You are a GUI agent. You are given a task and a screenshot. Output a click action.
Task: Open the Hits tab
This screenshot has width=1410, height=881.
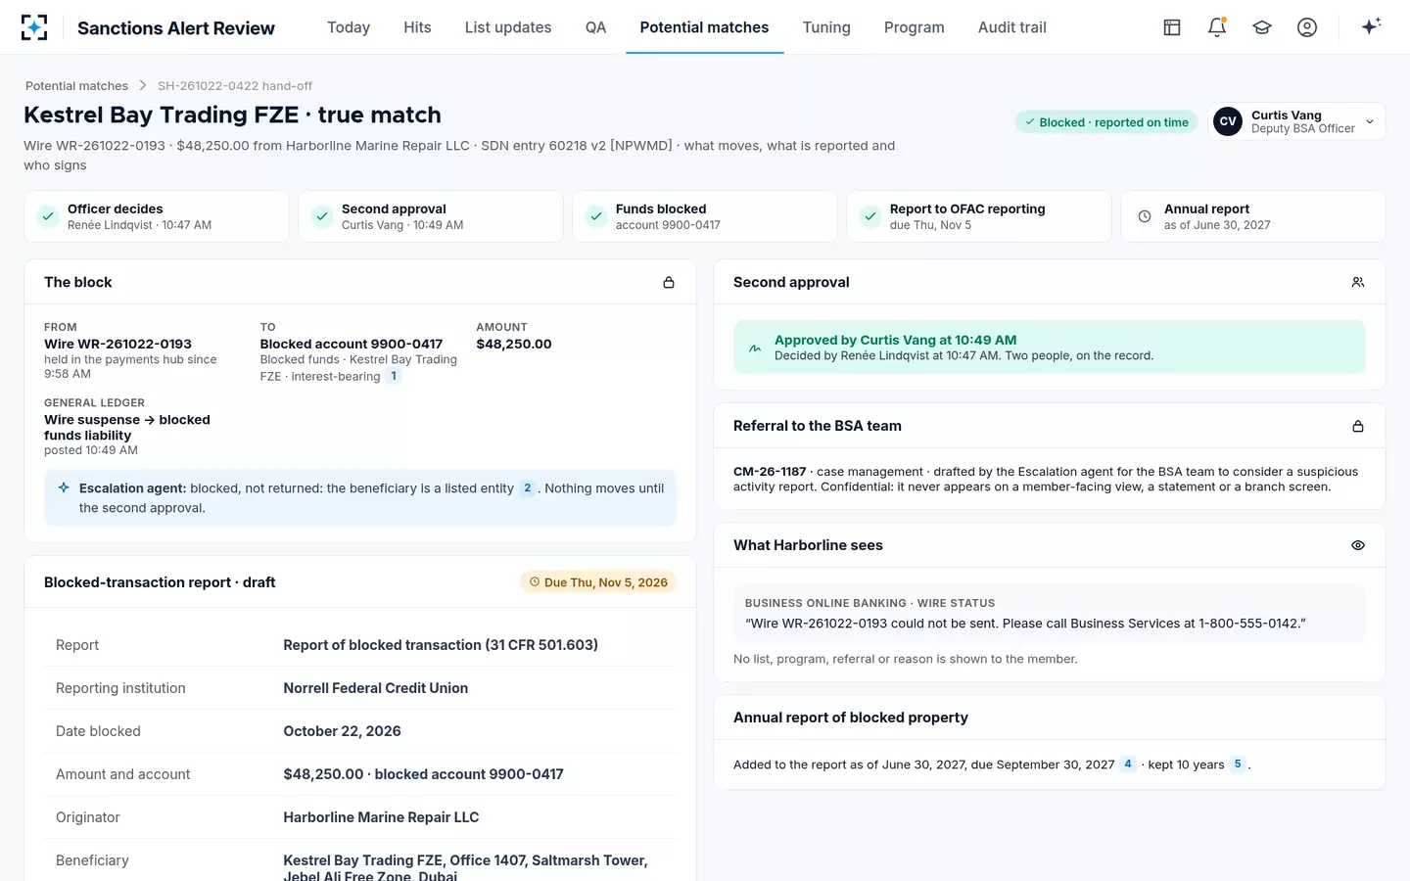coord(417,27)
